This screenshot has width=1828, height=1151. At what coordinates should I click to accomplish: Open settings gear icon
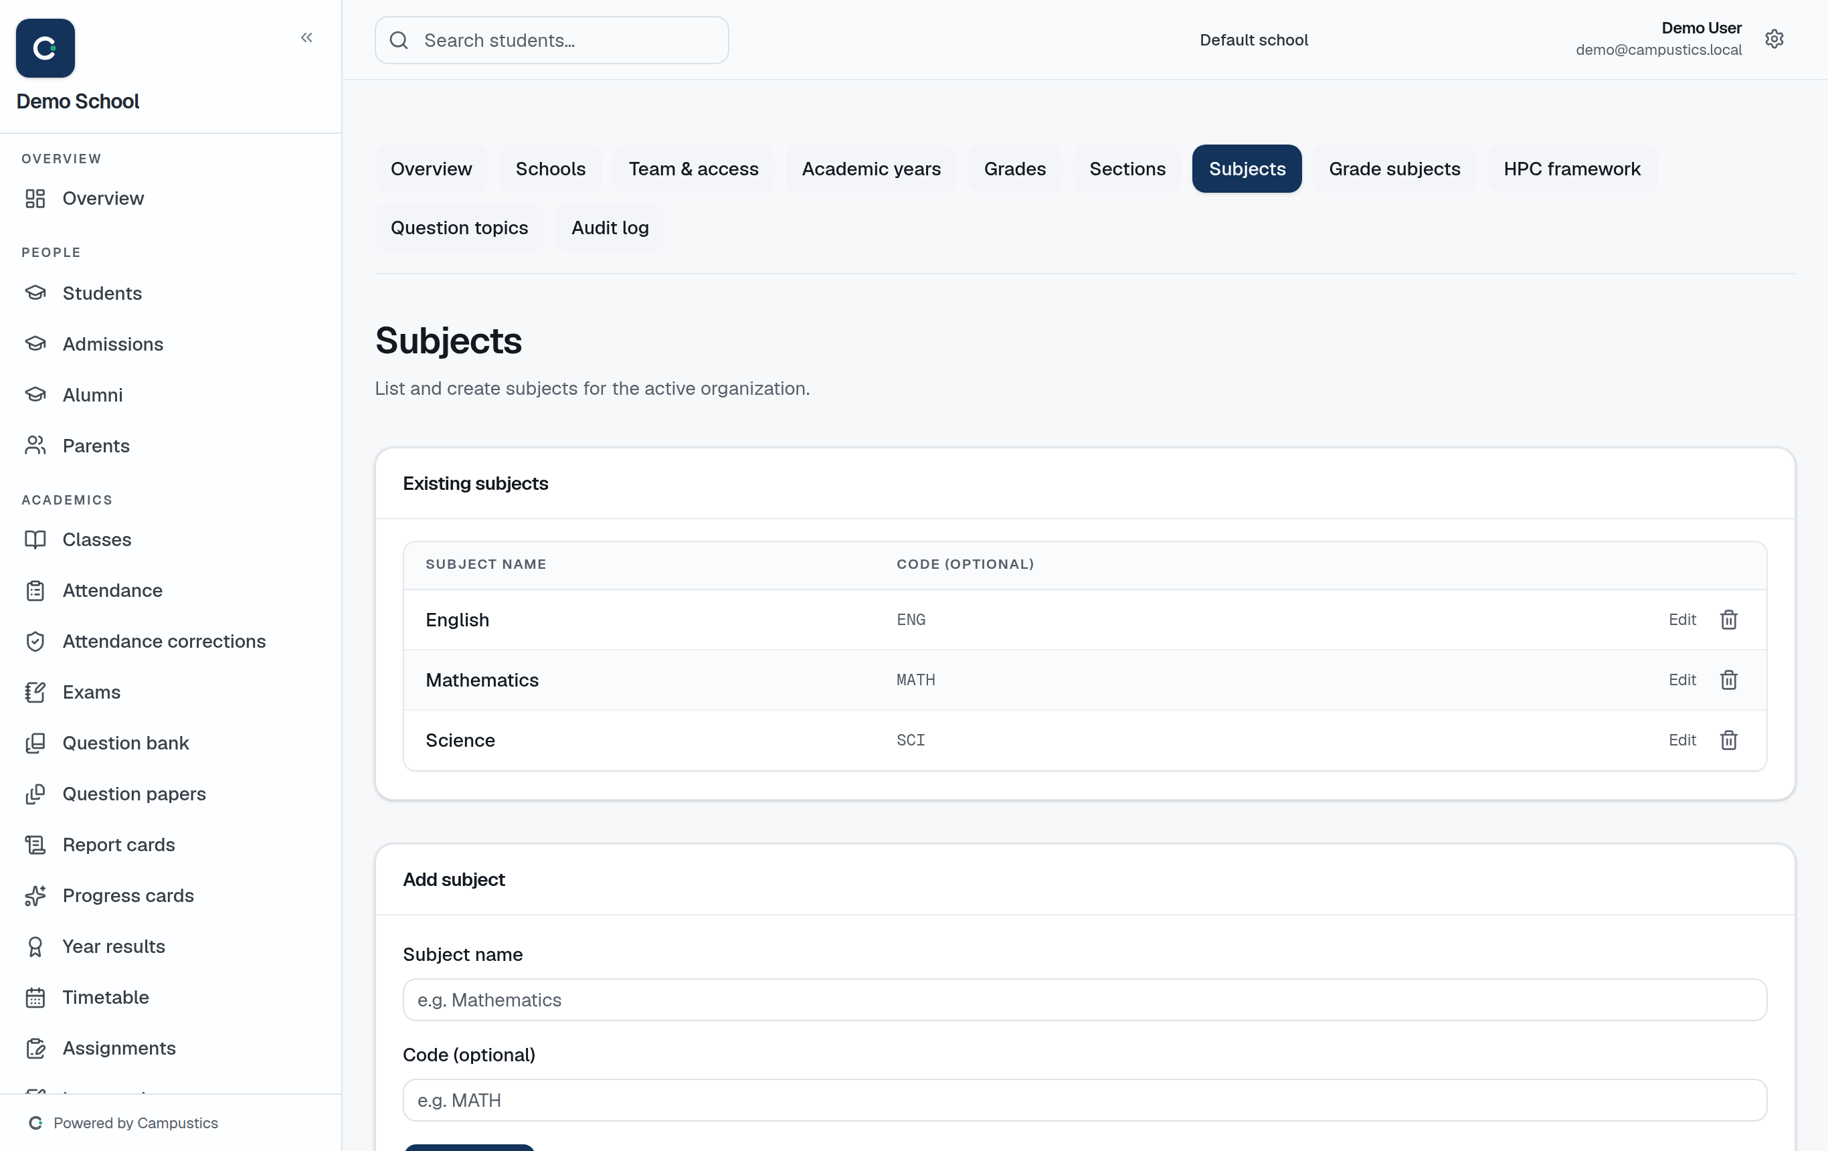tap(1774, 39)
